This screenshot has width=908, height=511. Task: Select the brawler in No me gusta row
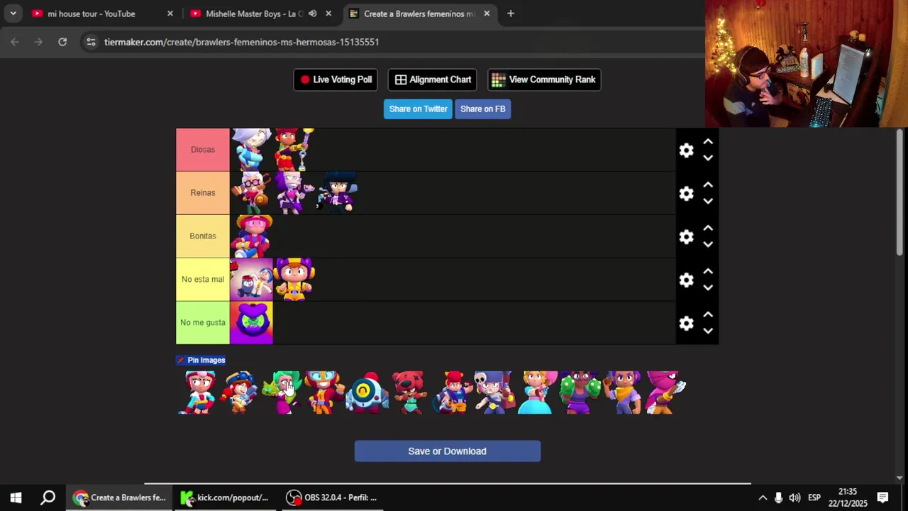[x=251, y=323]
